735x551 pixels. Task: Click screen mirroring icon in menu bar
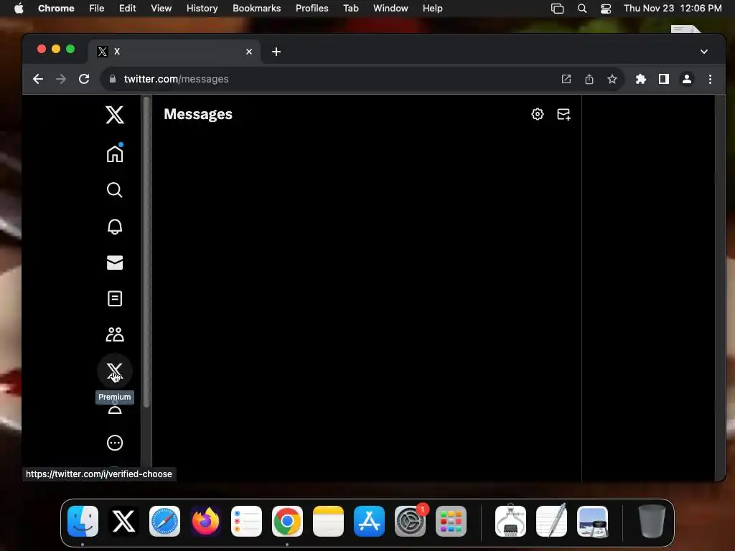coord(557,8)
